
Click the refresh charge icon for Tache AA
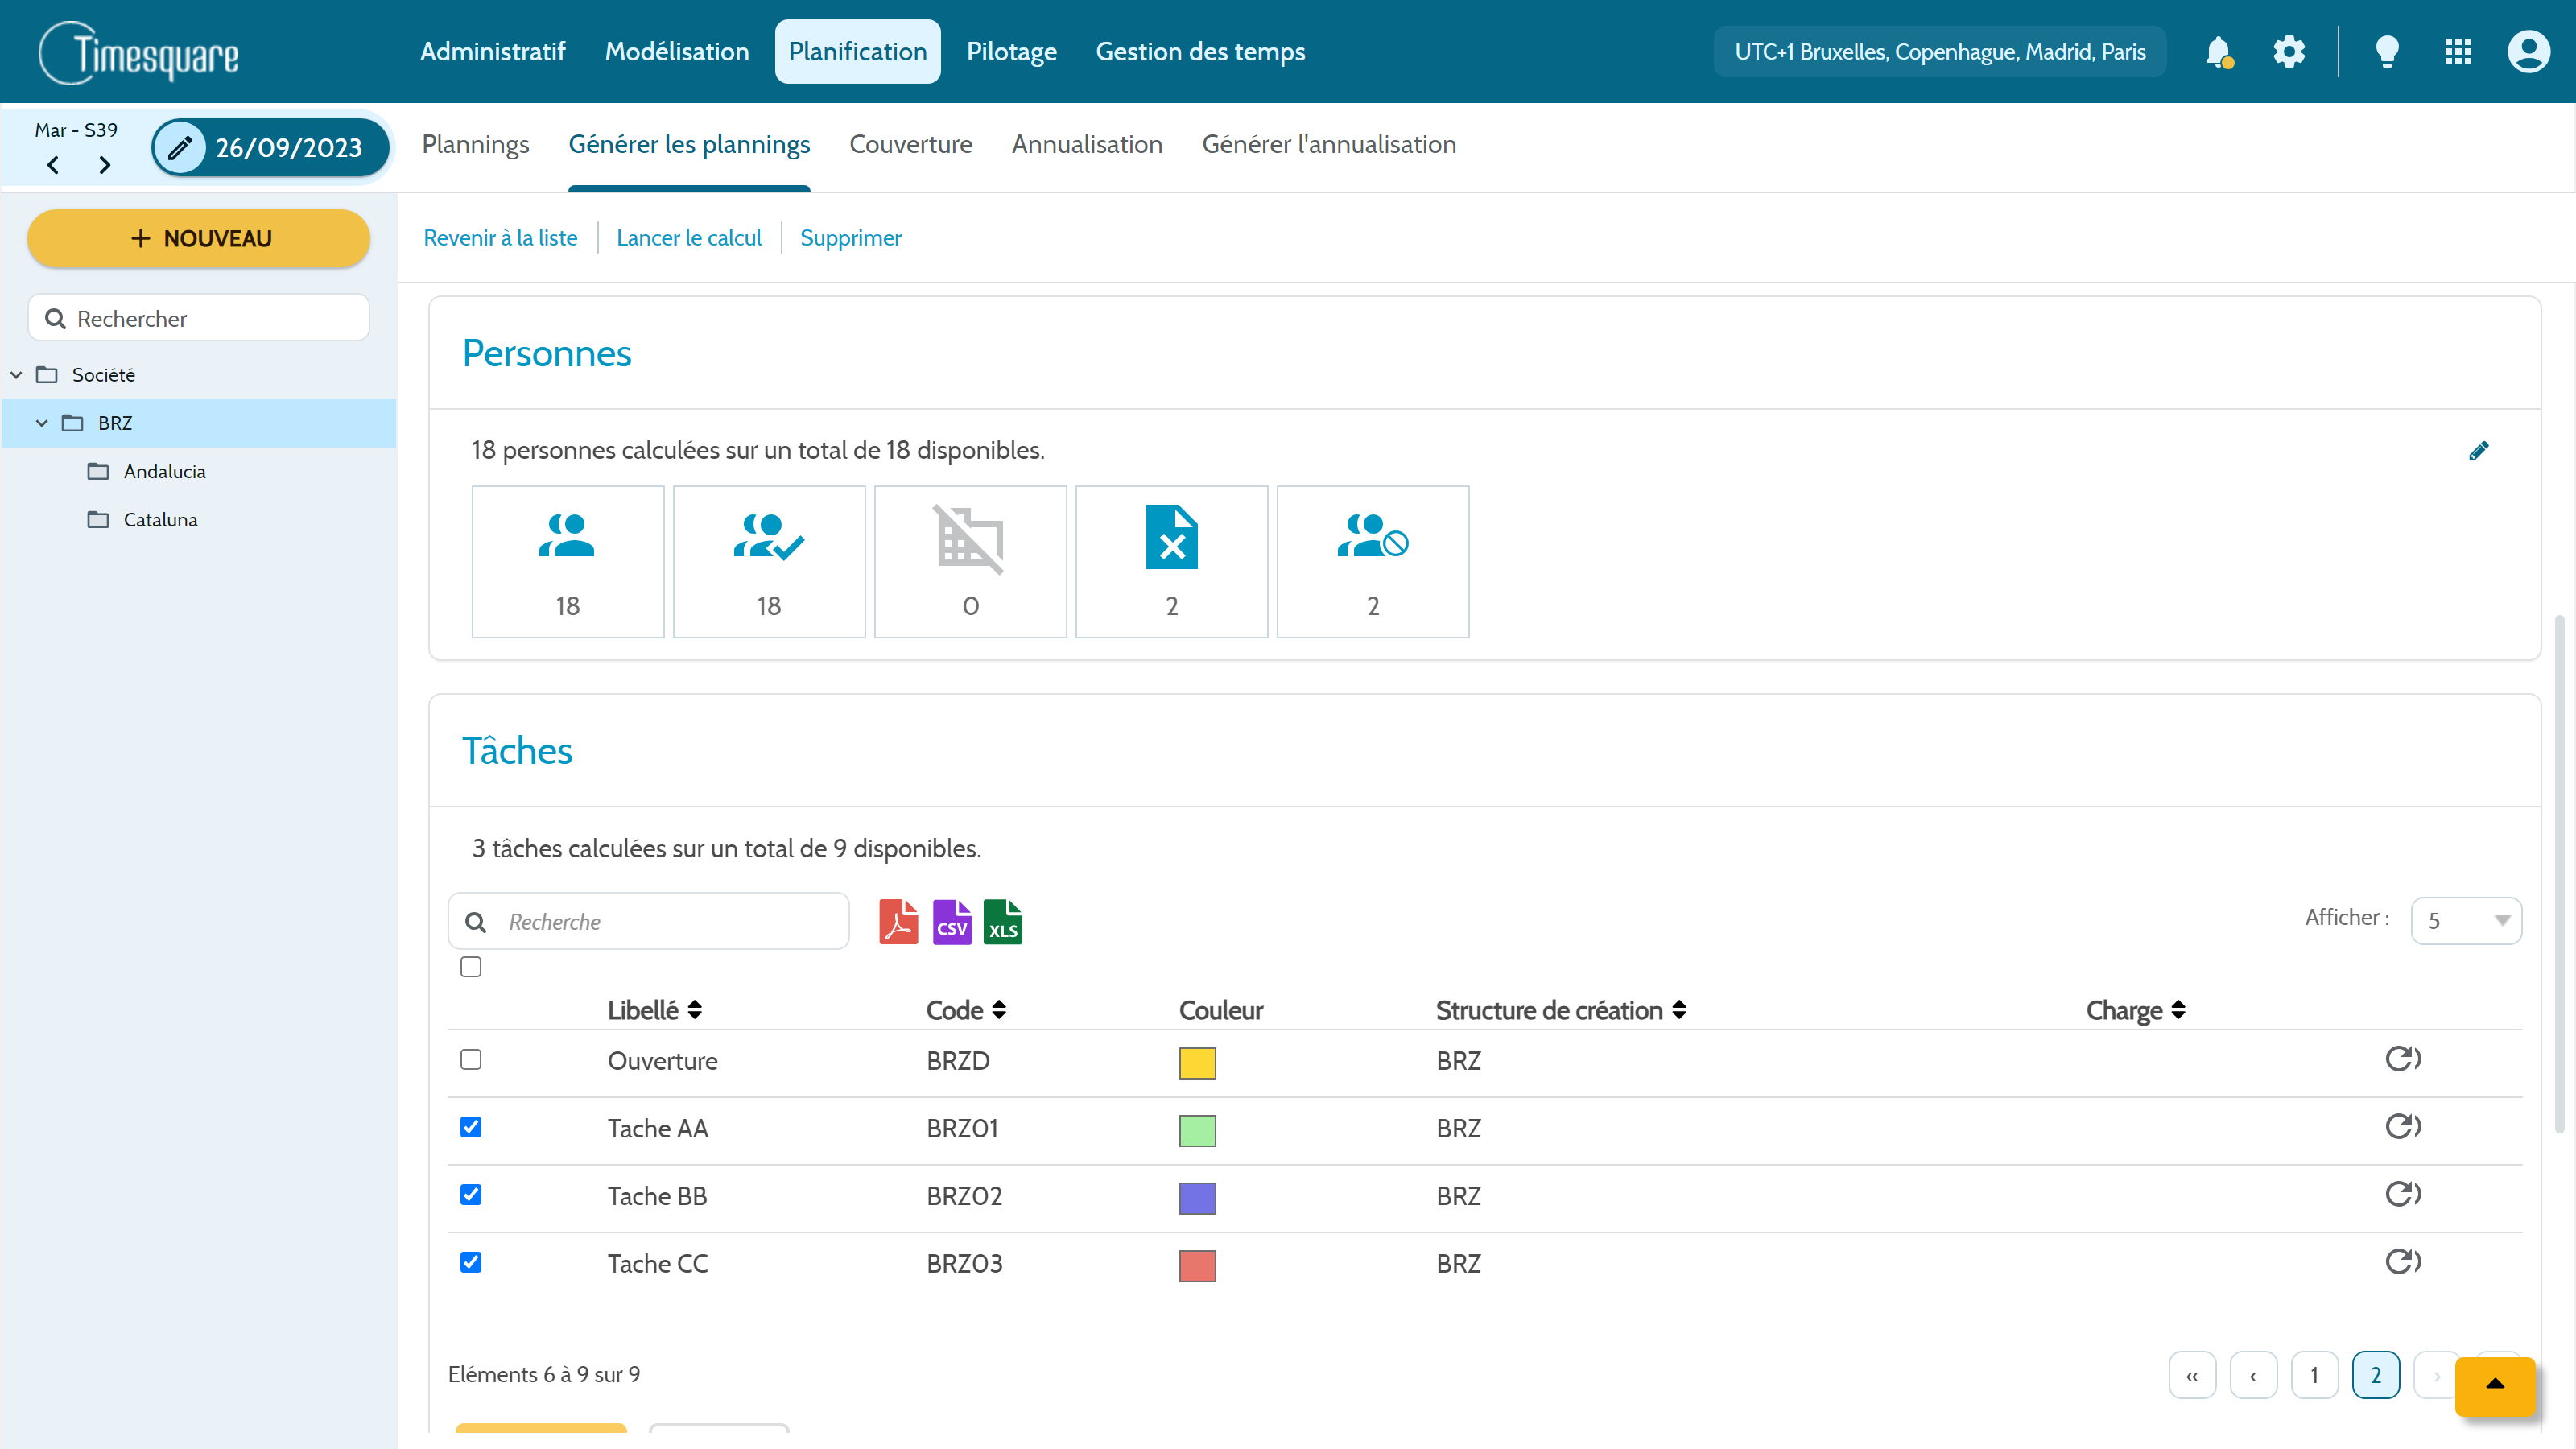[2403, 1127]
